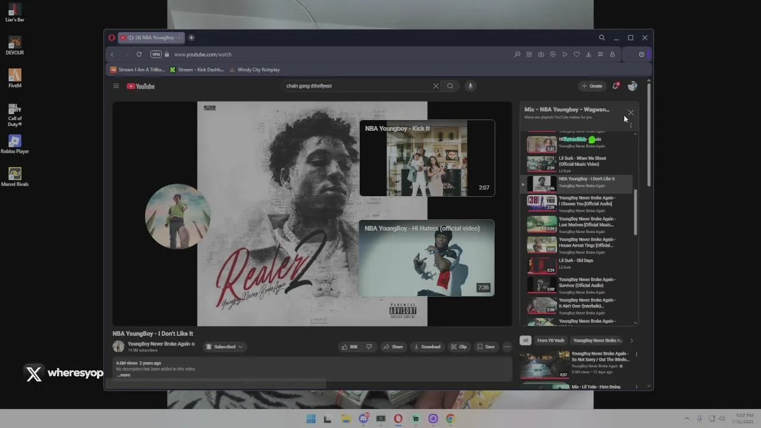Expand the description with ...more
The width and height of the screenshot is (761, 428).
(123, 375)
